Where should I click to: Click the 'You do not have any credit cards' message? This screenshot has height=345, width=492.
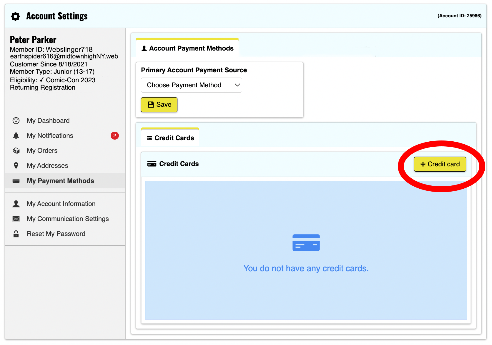pyautogui.click(x=306, y=269)
